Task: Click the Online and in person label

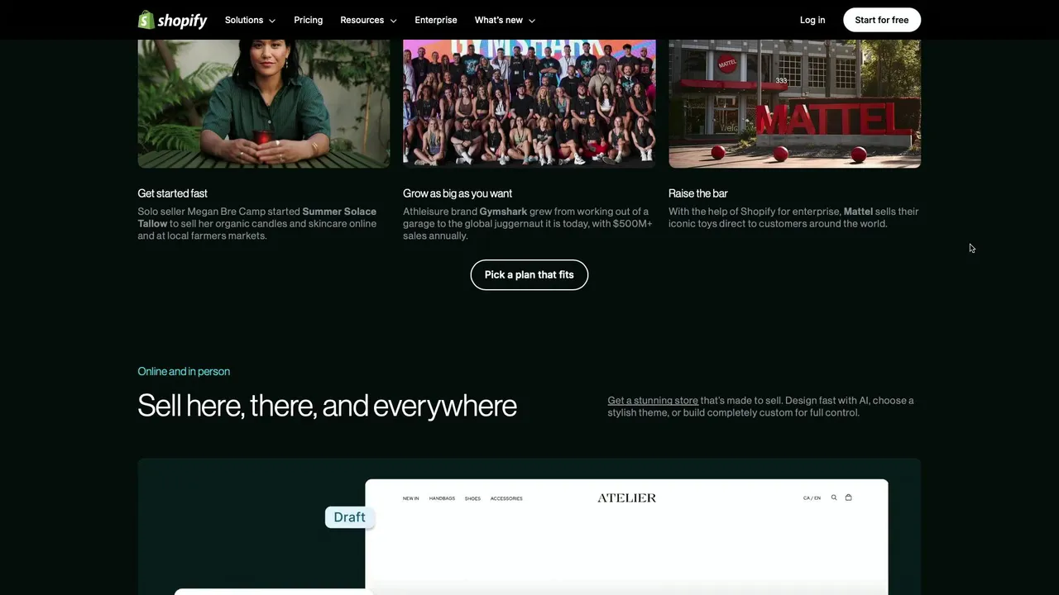Action: 184,372
